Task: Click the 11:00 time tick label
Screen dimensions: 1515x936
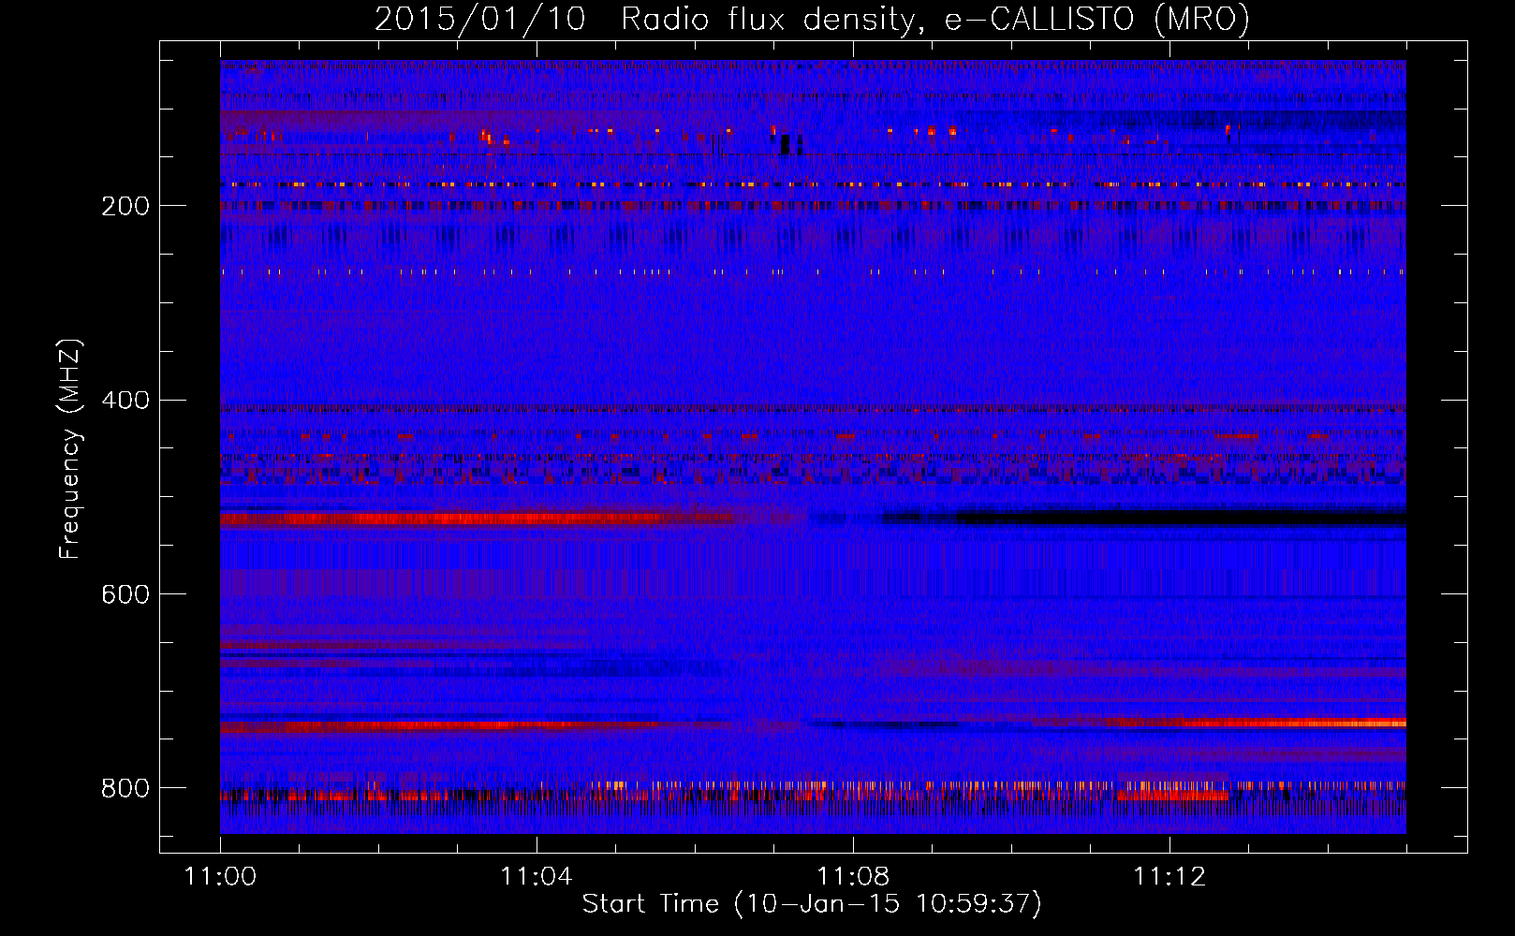Action: [x=220, y=876]
